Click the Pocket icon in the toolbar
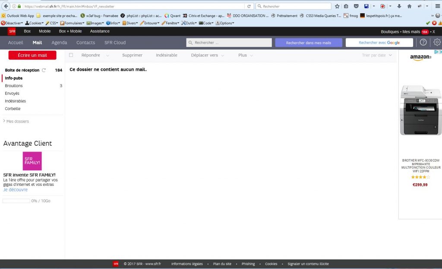442x269 pixels. pos(356,6)
